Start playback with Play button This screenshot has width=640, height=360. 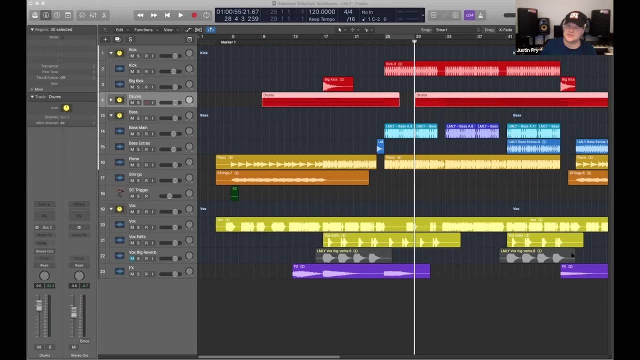click(x=180, y=15)
